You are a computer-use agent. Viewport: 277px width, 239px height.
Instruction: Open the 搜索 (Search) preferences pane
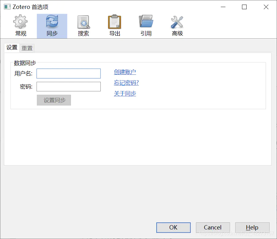point(84,26)
